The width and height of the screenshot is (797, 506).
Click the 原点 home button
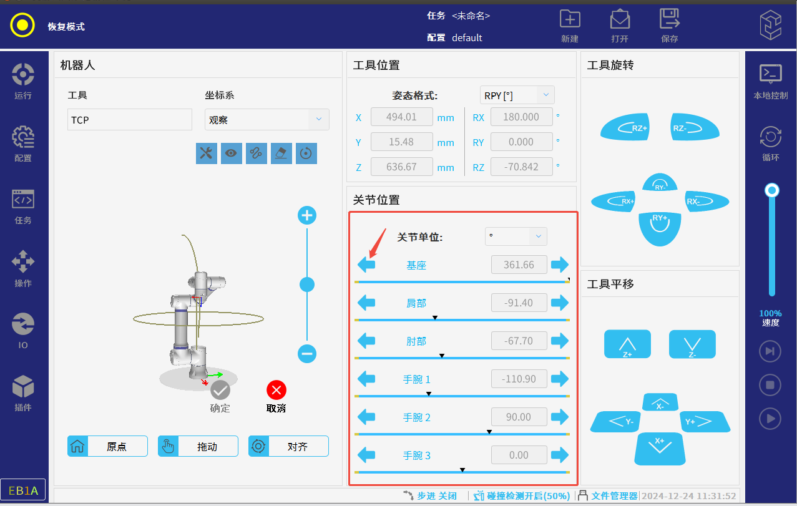tap(107, 447)
